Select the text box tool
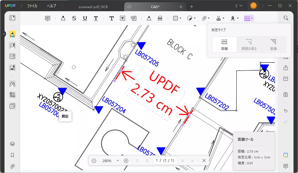Screen dimensions: 298x173 pyautogui.click(x=123, y=18)
